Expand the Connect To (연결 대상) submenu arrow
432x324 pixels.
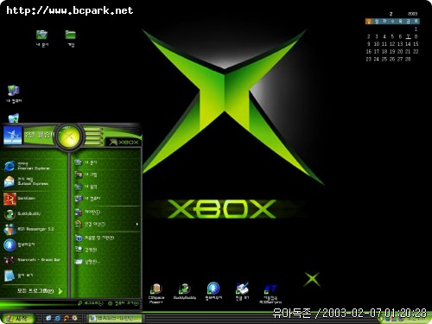point(137,224)
